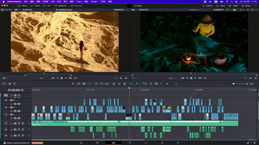
Task: Go to Project home icon
Action: 248,143
